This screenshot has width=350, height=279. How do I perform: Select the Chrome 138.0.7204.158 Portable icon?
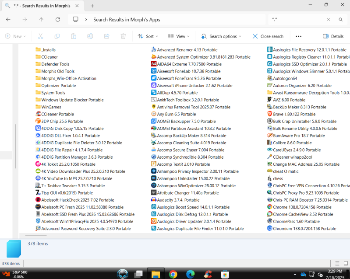pyautogui.click(x=270, y=207)
